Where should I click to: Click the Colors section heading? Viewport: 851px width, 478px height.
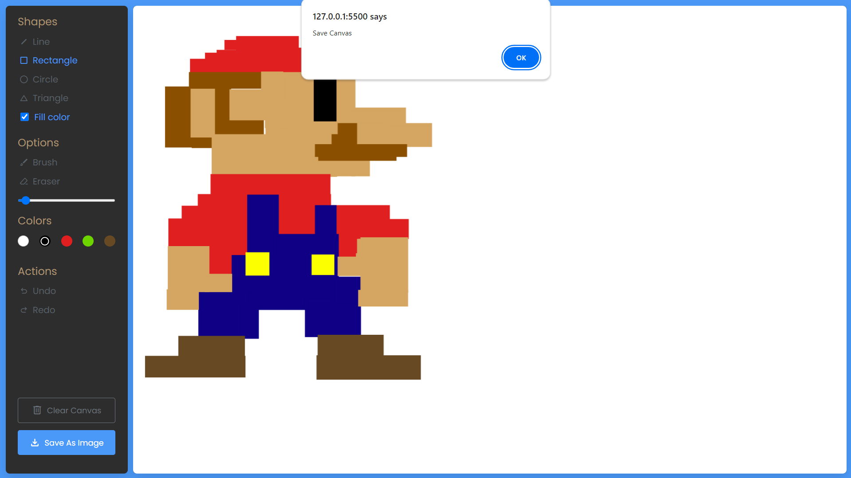point(35,221)
